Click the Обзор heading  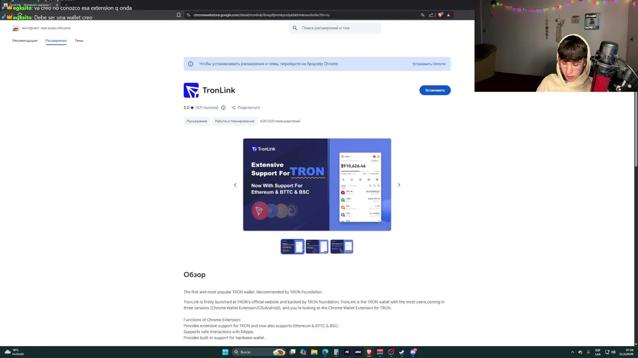(x=194, y=274)
